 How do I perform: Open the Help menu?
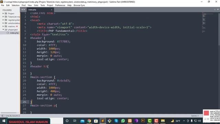[69, 6]
